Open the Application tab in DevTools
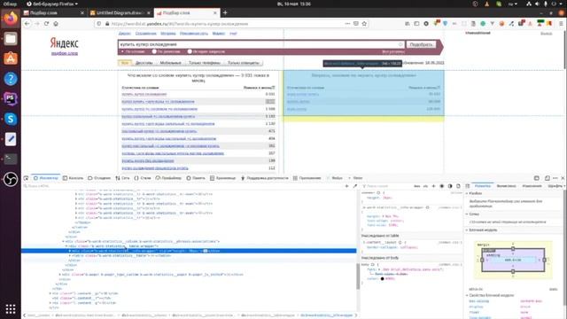Viewport: 567px width, 319px height. (307, 178)
